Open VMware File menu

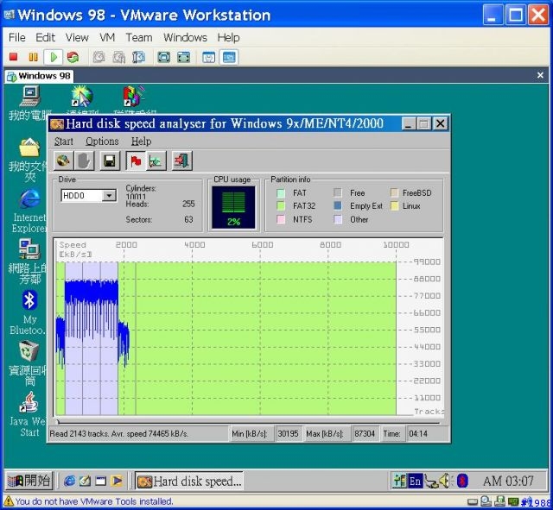coord(17,37)
